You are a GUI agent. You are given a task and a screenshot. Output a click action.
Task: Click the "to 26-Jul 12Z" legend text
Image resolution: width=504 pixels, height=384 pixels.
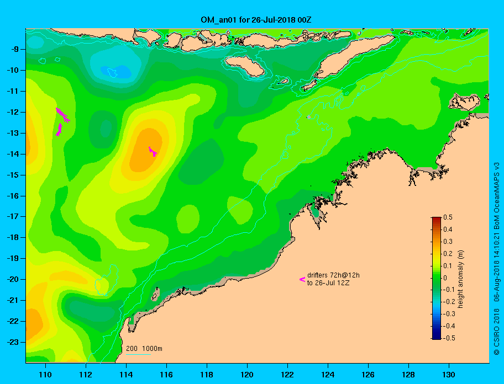tap(328, 283)
